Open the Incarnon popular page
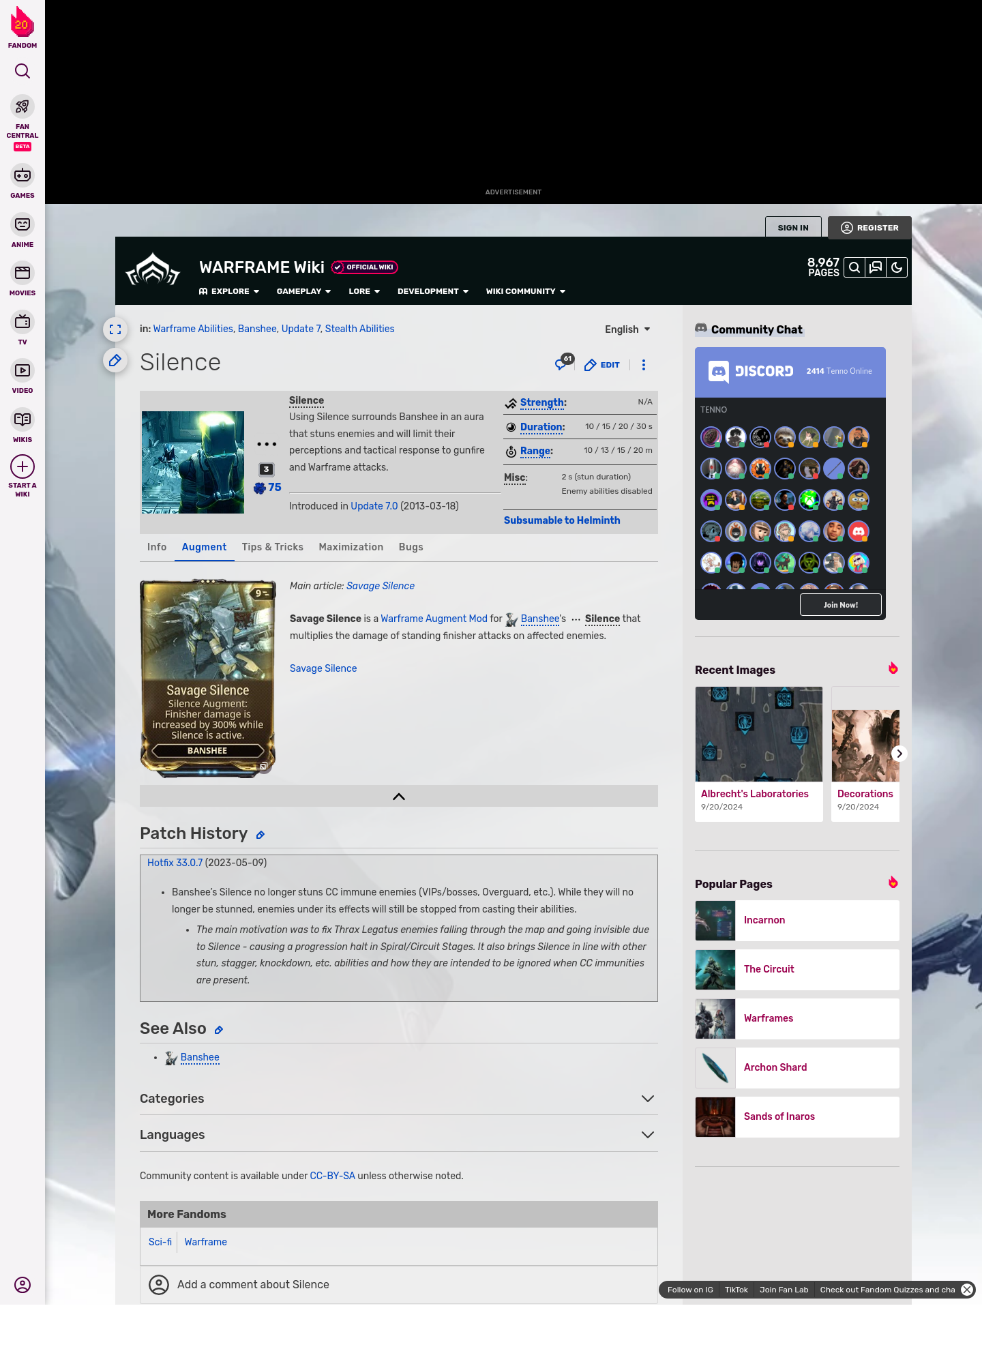 (x=797, y=921)
